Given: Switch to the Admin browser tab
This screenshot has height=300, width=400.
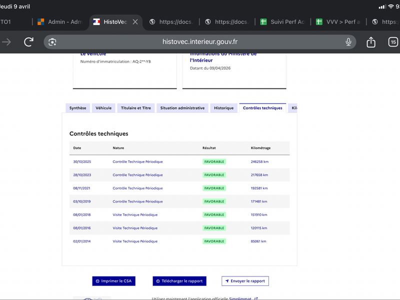Looking at the screenshot, I should pos(60,22).
